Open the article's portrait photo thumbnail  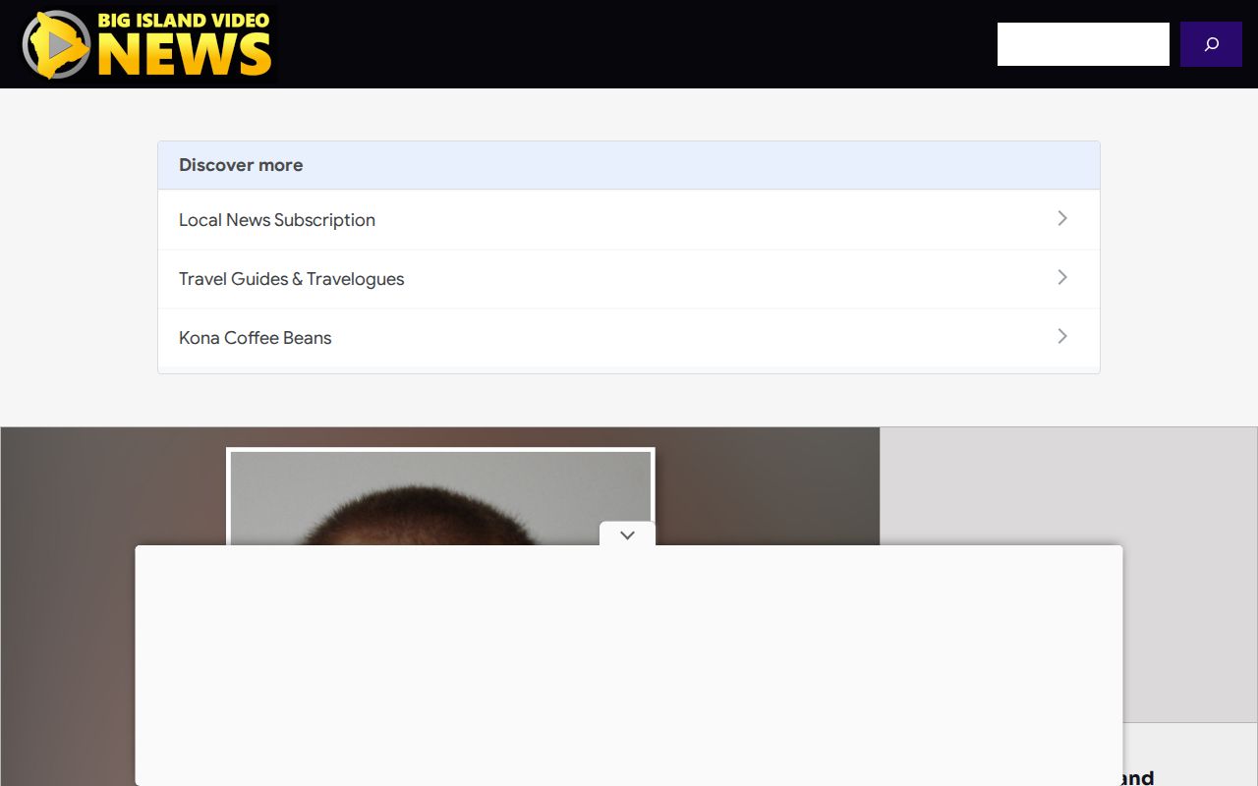point(440,497)
